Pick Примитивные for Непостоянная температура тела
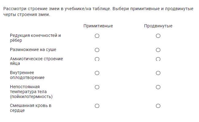This screenshot has width=199, height=122. click(x=97, y=87)
